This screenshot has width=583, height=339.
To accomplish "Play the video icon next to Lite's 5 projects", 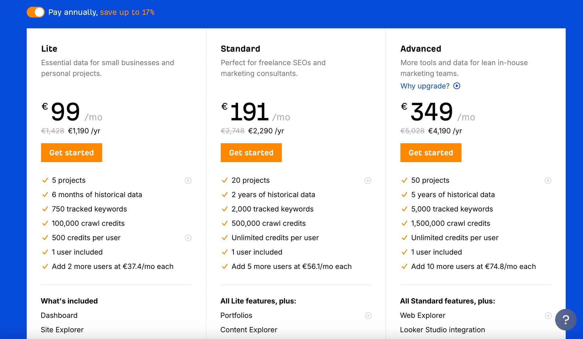I will coord(188,180).
